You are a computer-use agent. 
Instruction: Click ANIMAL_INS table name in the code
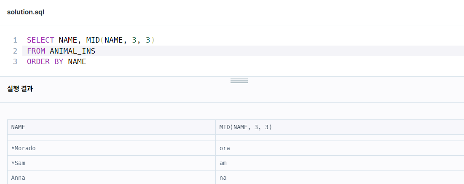(72, 51)
